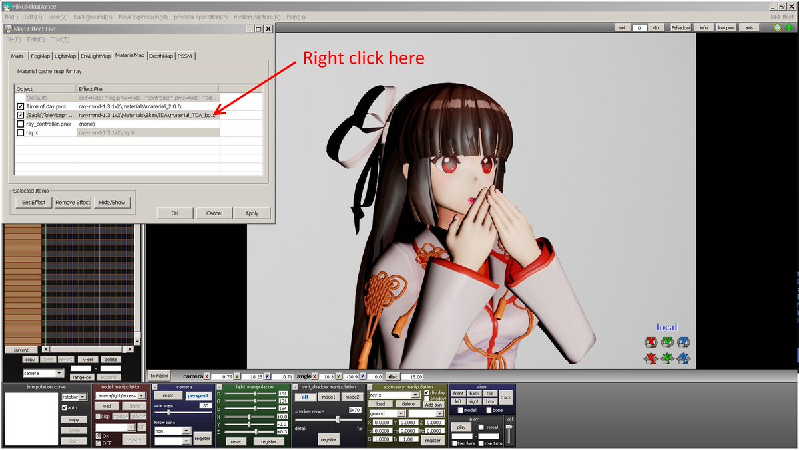Toggle the view panel model checkbox
This screenshot has width=799, height=450.
pos(460,410)
